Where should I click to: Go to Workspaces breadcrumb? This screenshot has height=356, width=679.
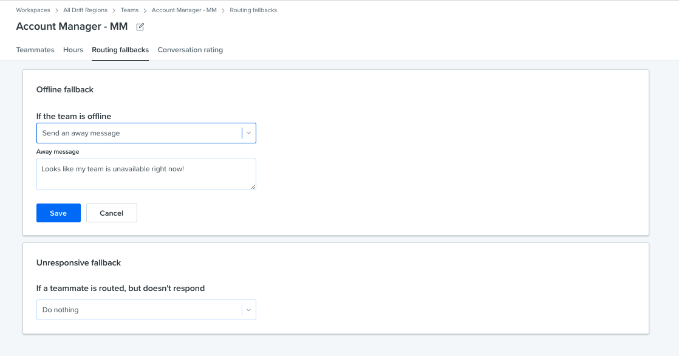click(x=33, y=10)
